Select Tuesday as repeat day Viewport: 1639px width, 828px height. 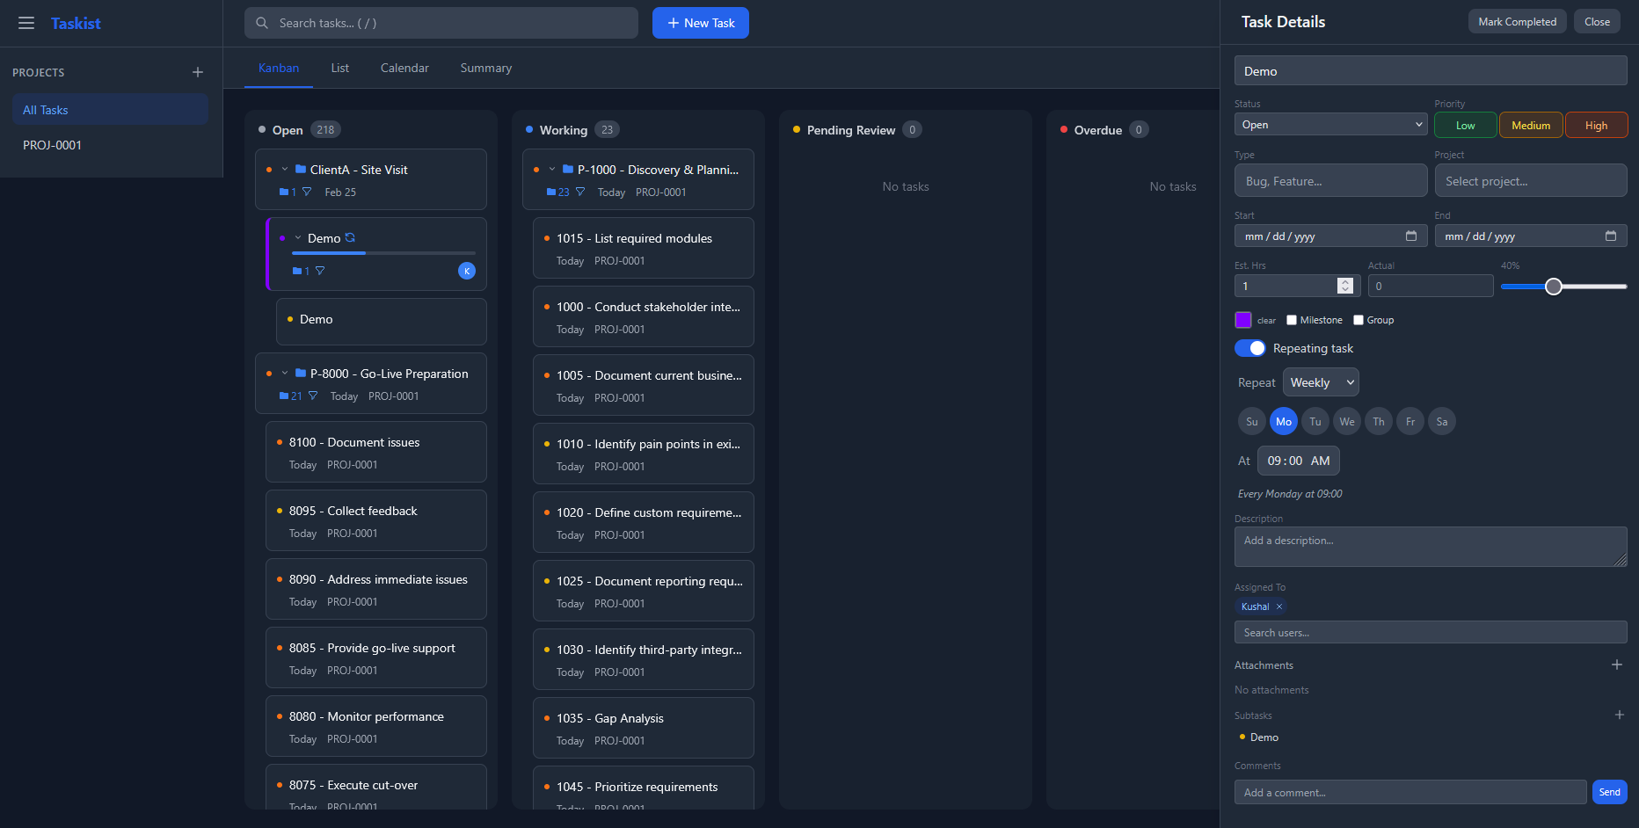1315,421
